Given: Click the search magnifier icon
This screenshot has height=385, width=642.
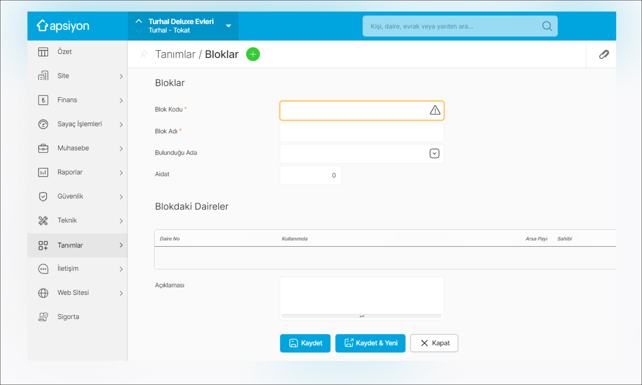Looking at the screenshot, I should click(547, 26).
